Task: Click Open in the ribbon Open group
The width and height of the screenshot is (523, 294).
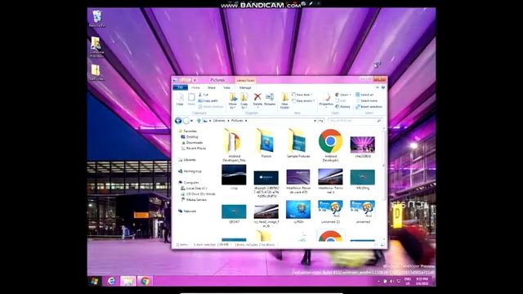Action: pyautogui.click(x=342, y=95)
